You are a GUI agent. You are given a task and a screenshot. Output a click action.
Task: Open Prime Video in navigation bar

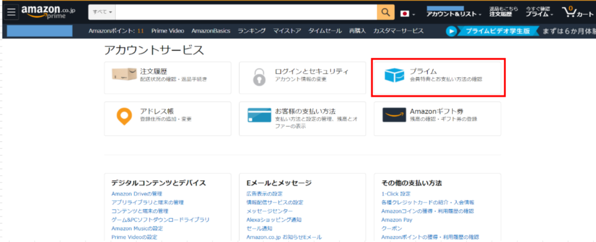(x=168, y=31)
